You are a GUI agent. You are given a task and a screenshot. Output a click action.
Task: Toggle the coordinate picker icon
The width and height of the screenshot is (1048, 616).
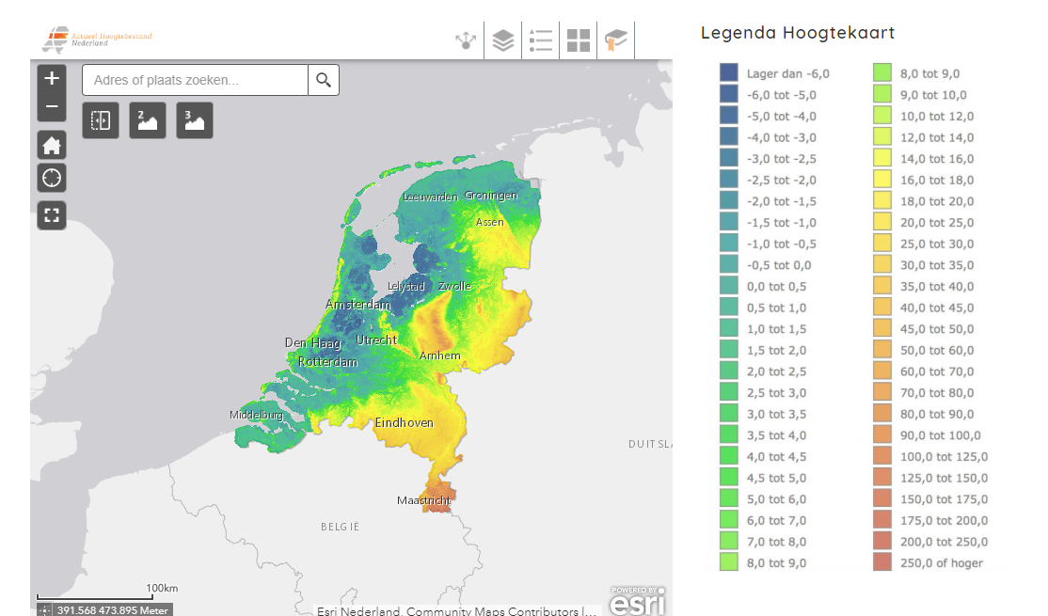(45, 610)
